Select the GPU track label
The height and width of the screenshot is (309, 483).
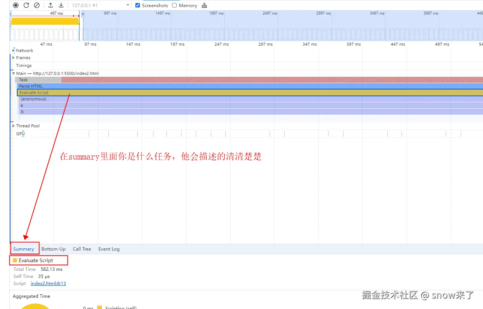(20, 134)
